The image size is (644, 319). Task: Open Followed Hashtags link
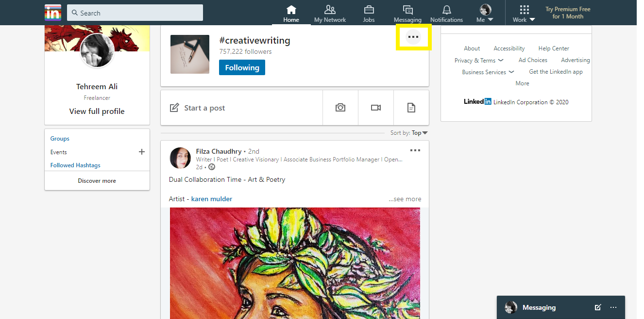75,165
